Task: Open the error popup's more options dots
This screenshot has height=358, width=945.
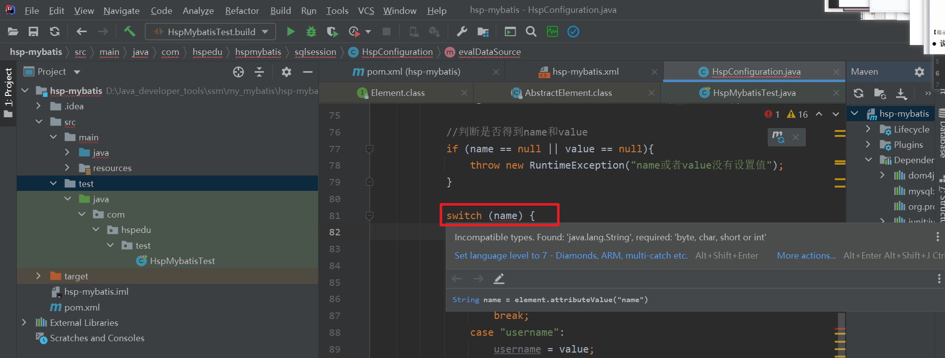Action: tap(938, 237)
